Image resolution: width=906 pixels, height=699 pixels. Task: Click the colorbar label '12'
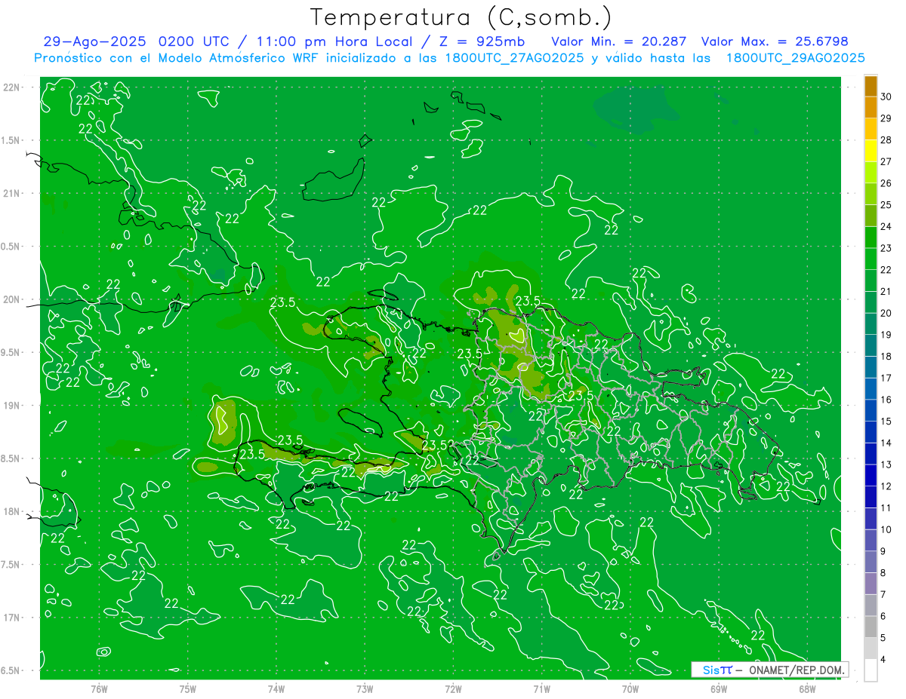[886, 486]
